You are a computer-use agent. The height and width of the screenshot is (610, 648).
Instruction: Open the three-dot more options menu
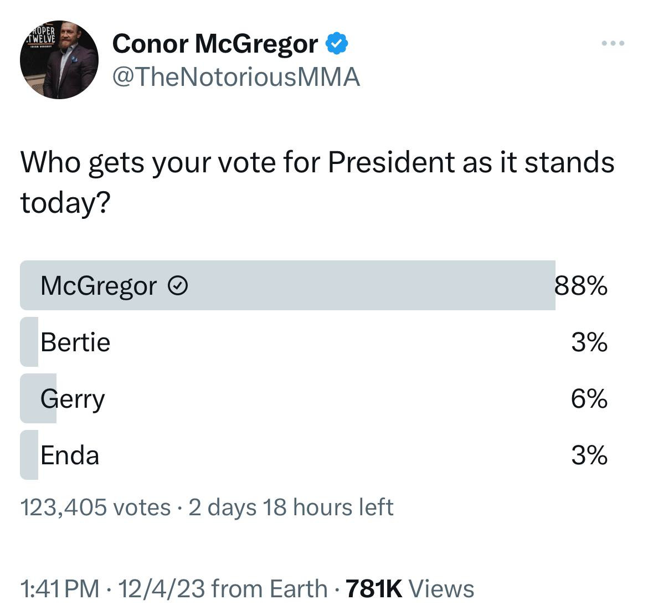[614, 43]
